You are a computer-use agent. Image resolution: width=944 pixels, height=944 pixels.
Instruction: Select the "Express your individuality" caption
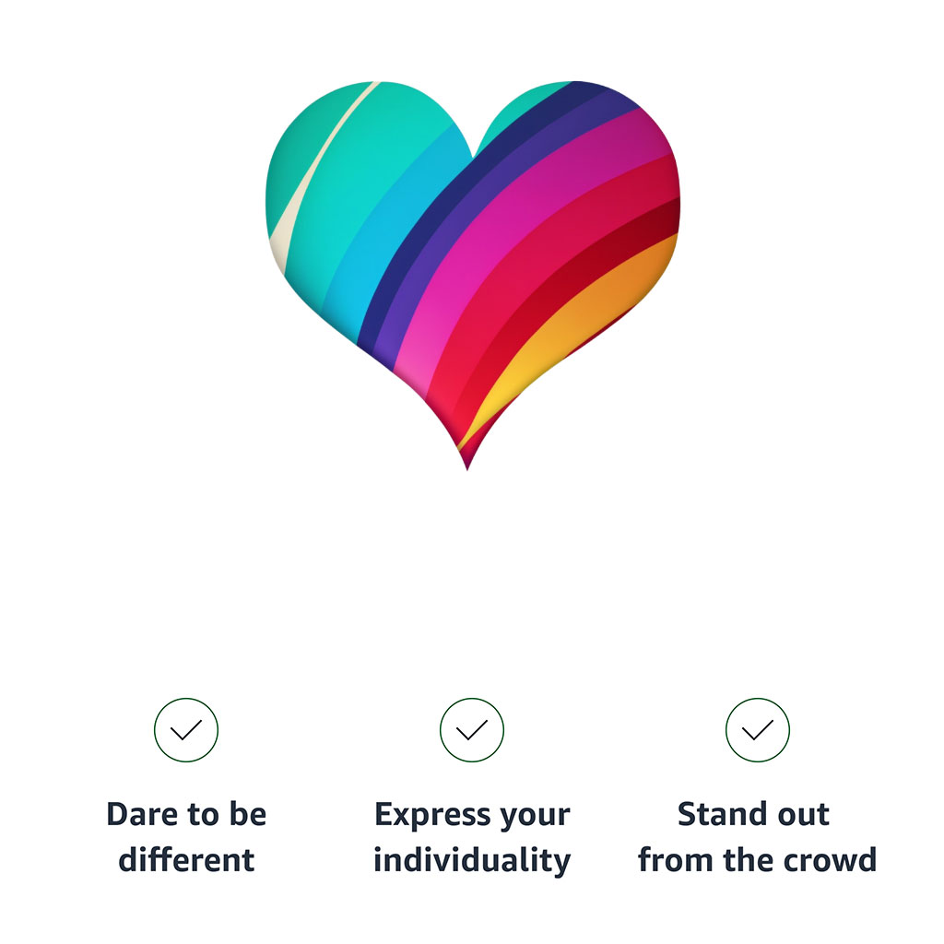(472, 837)
